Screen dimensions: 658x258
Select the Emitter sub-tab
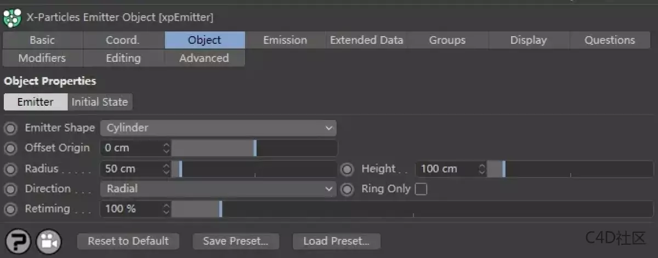pyautogui.click(x=36, y=102)
